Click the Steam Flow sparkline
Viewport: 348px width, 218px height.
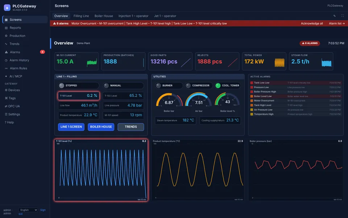point(326,62)
